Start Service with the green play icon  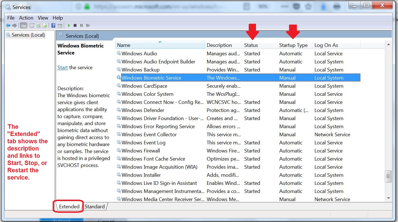pos(69,25)
